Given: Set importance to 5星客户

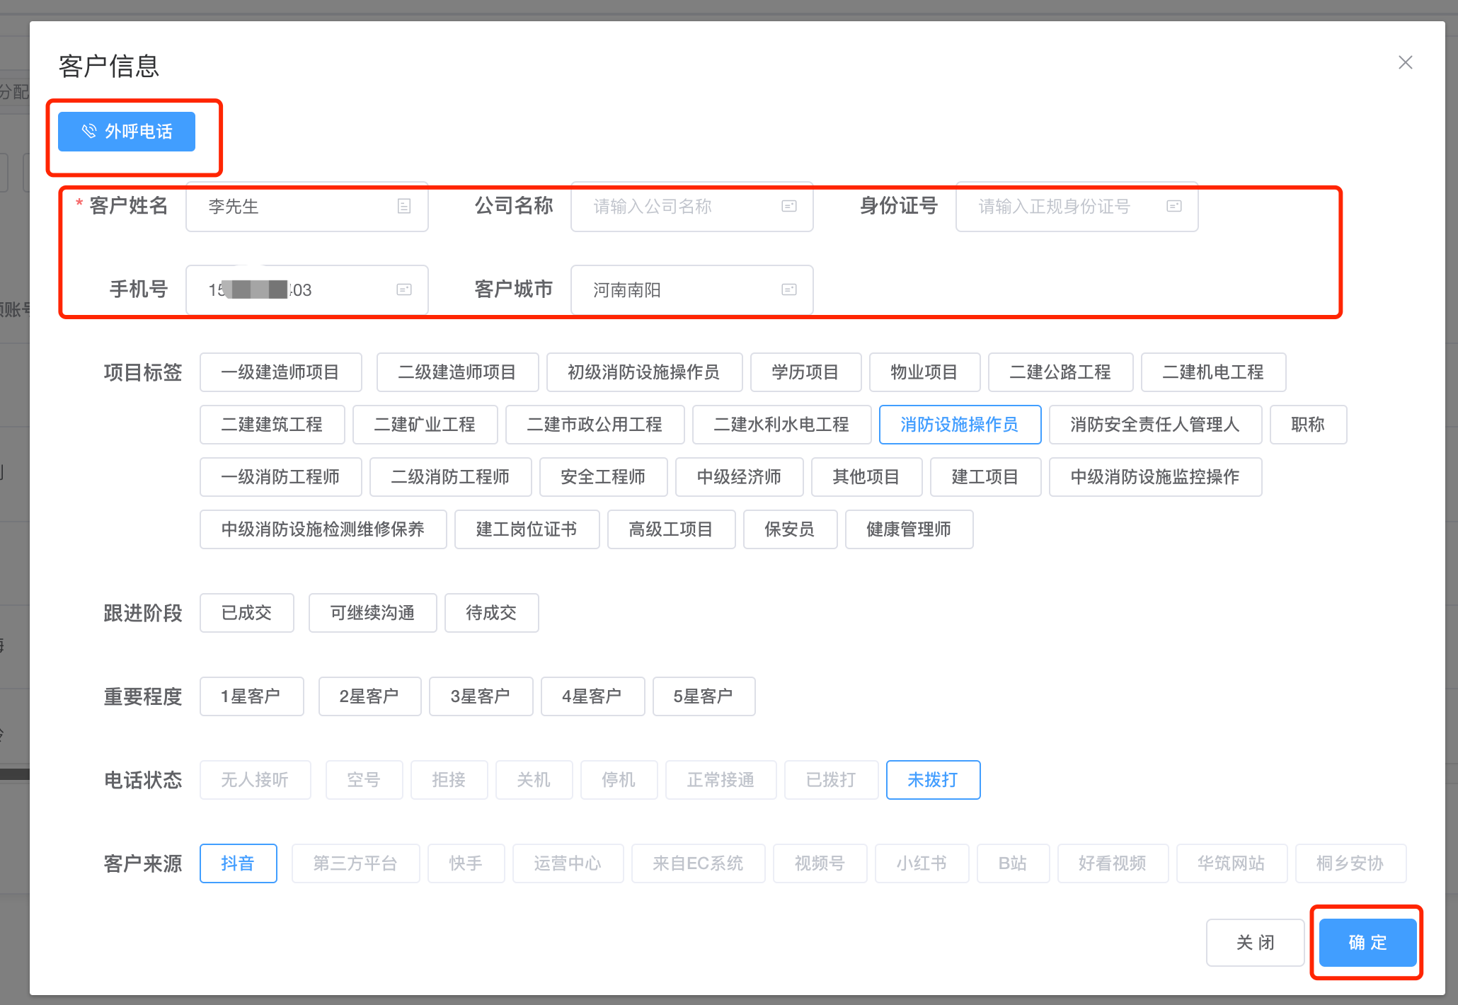Looking at the screenshot, I should (x=703, y=696).
